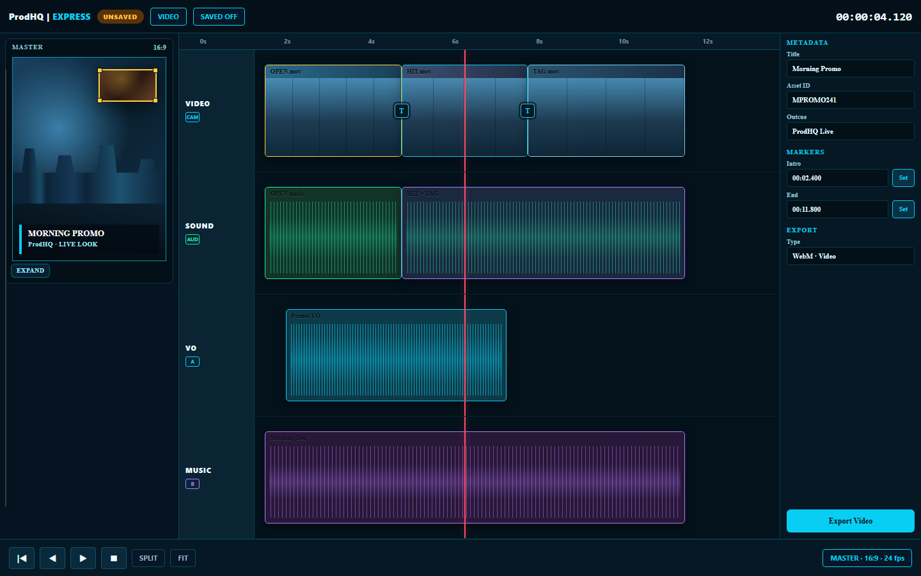This screenshot has width=921, height=576.
Task: Click the reverse play arrow button
Action: point(52,558)
